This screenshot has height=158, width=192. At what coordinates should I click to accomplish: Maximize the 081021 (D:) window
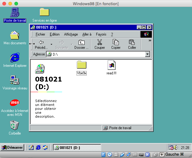pyautogui.click(x=144, y=27)
